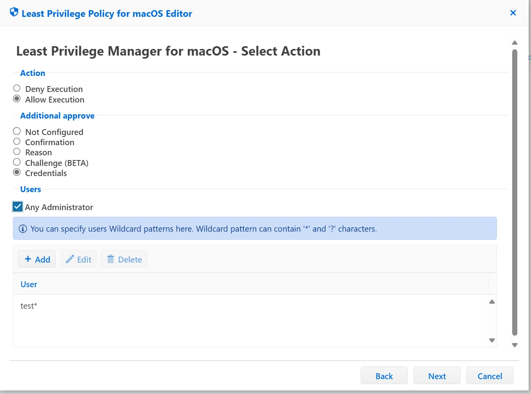
Task: Click the info icon in the wildcard hint banner
Action: (23, 228)
